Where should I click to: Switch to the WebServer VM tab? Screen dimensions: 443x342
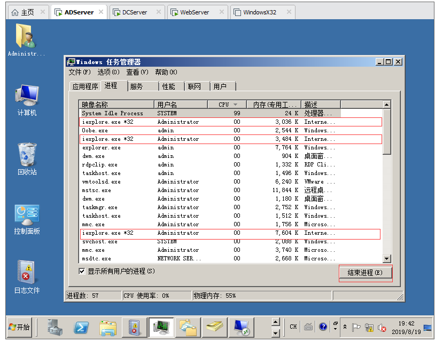(x=194, y=12)
